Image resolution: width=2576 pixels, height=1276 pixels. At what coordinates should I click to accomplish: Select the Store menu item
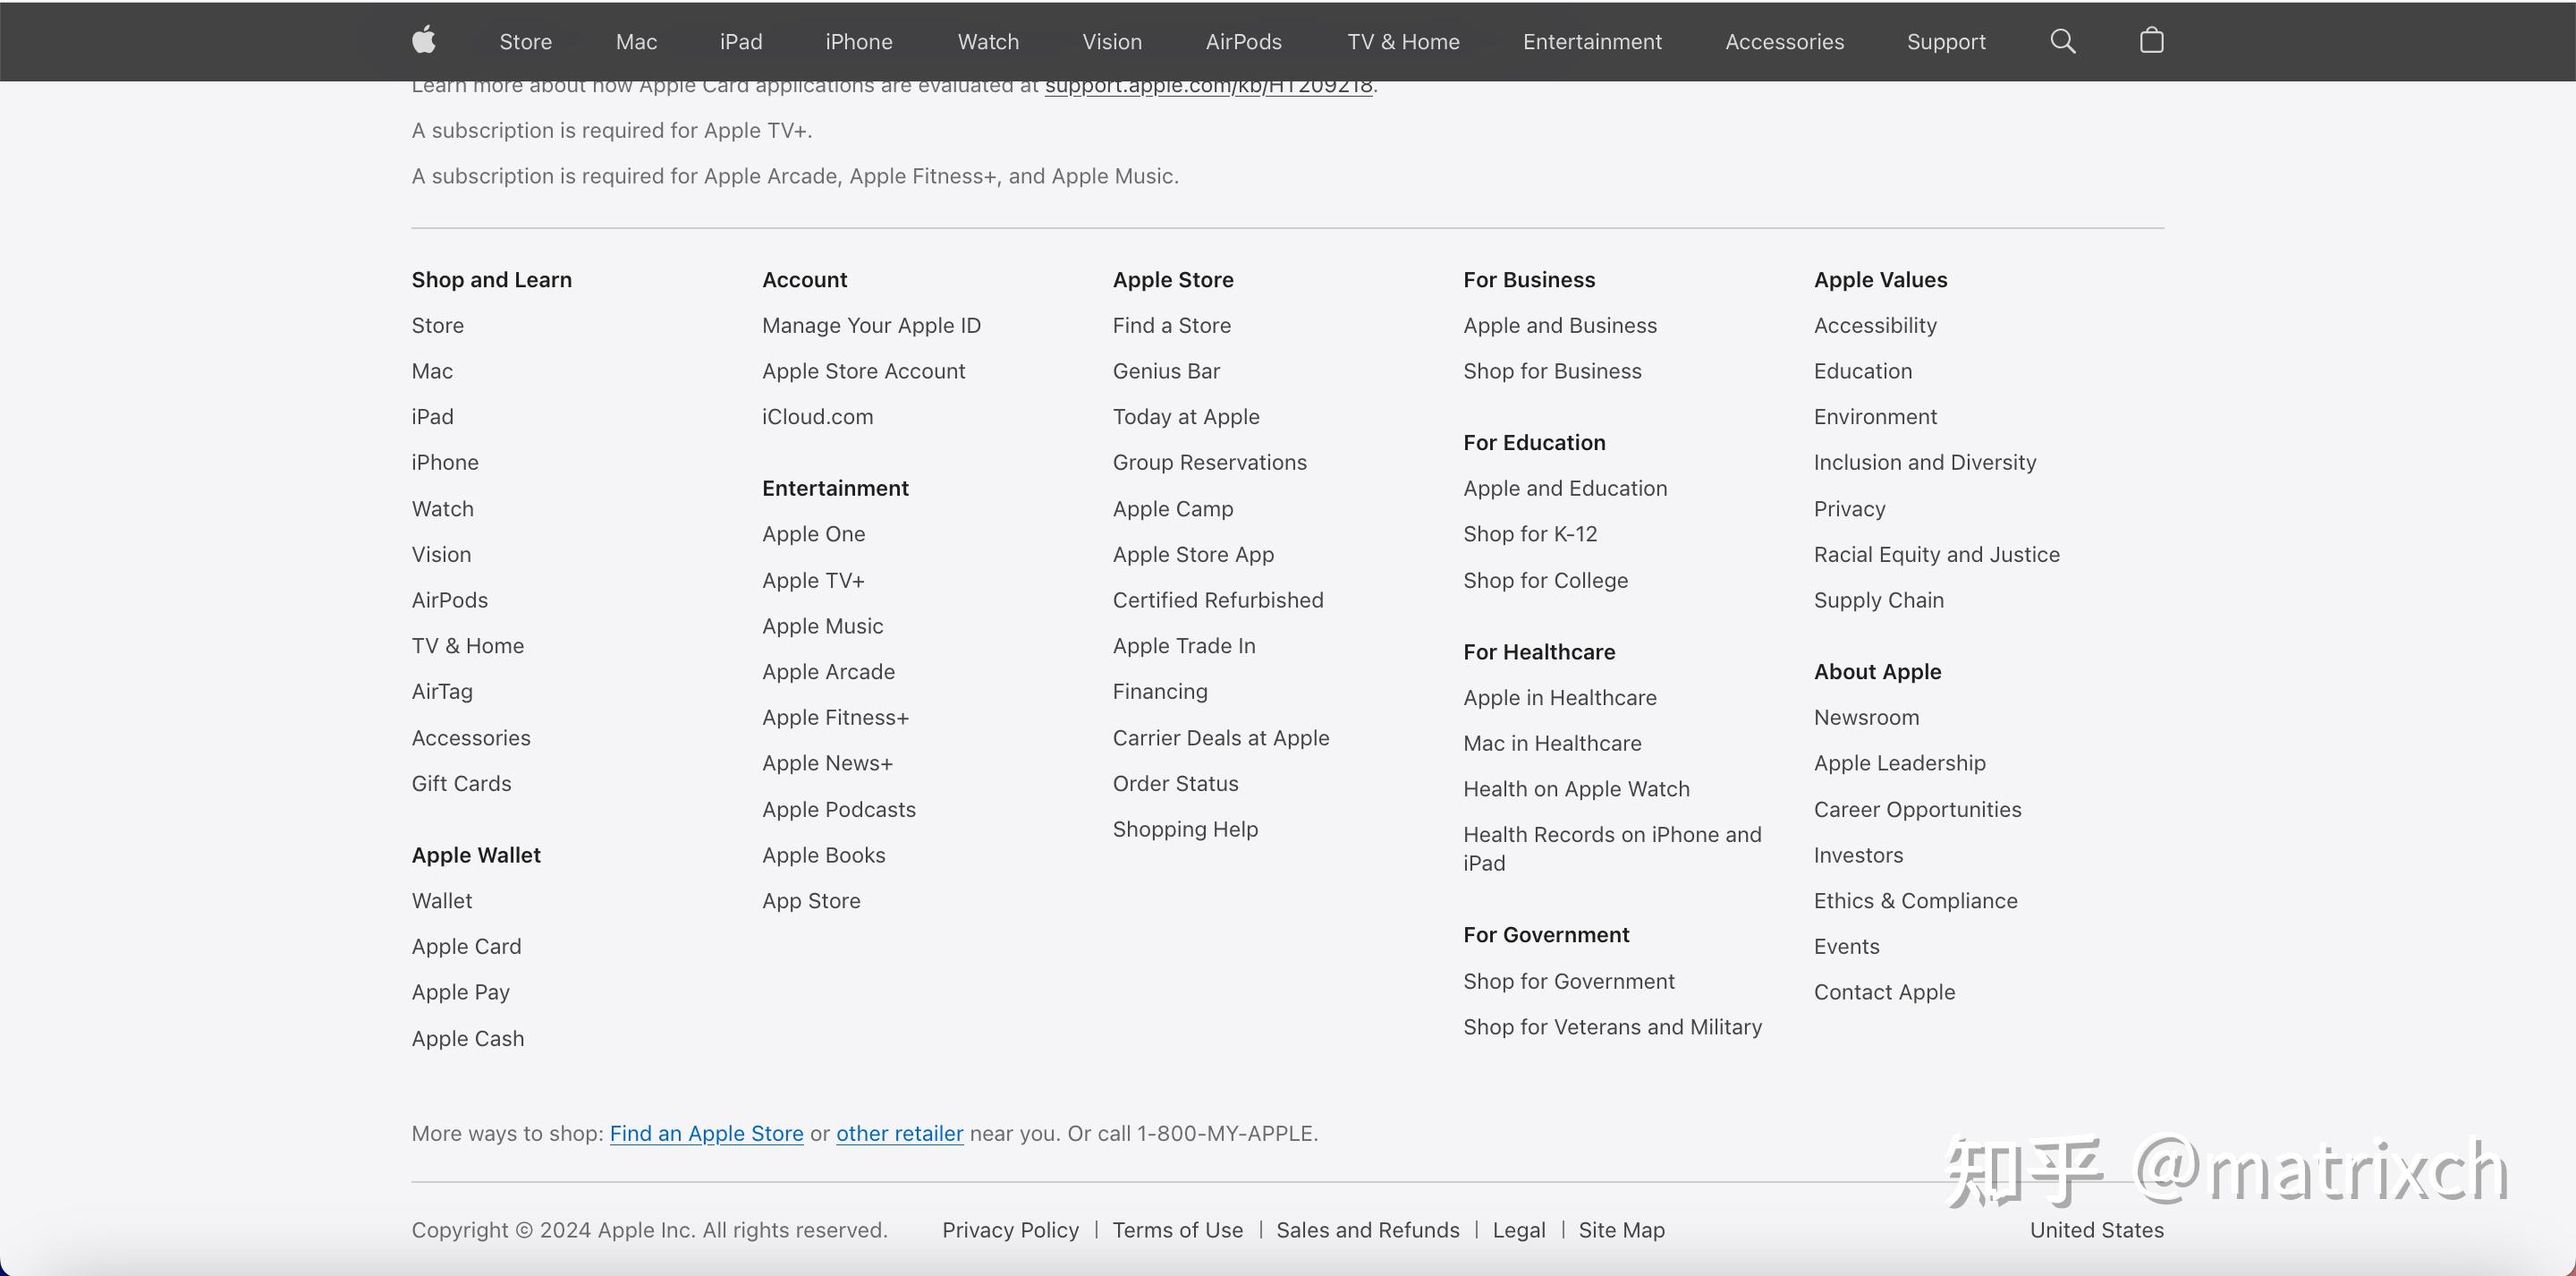(x=524, y=41)
